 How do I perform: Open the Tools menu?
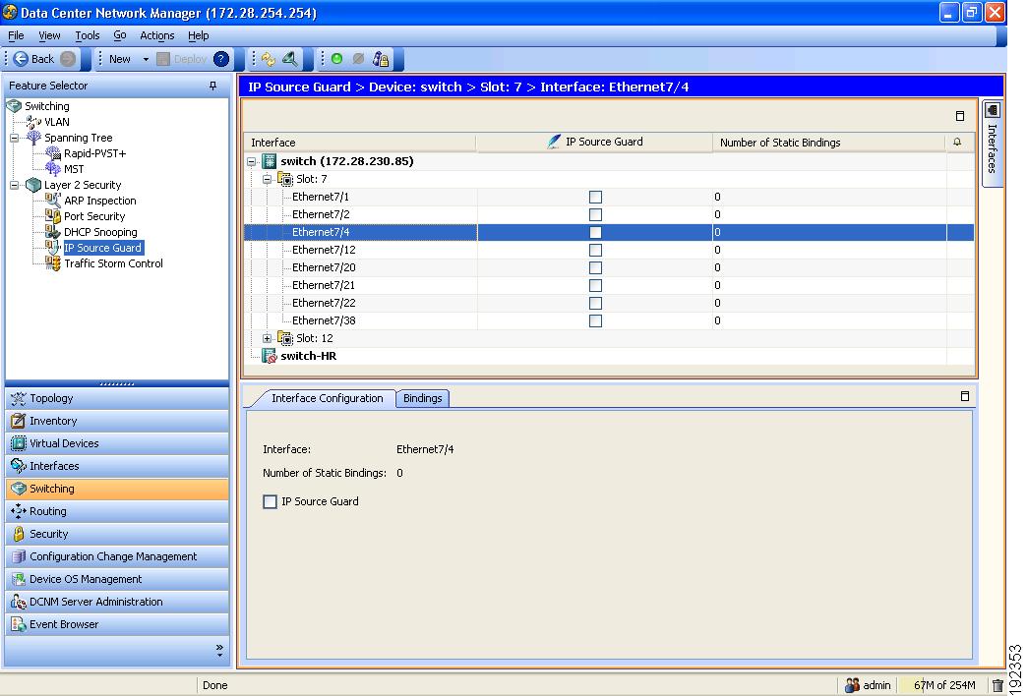coord(87,35)
